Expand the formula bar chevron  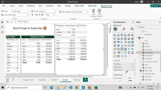pos(110,22)
